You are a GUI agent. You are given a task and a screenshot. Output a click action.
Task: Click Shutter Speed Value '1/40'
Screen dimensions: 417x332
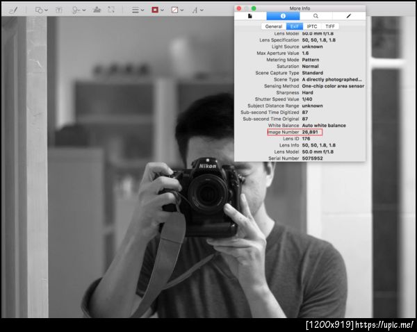[x=307, y=99]
